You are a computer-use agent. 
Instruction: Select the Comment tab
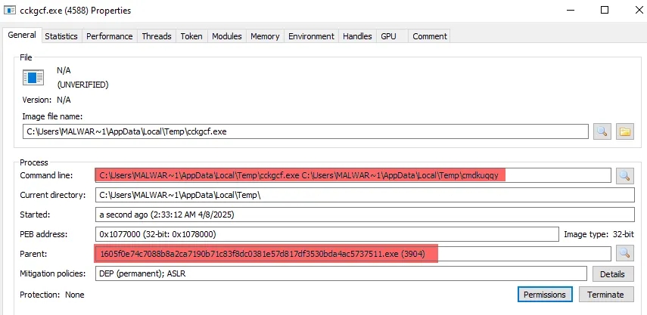(x=430, y=36)
